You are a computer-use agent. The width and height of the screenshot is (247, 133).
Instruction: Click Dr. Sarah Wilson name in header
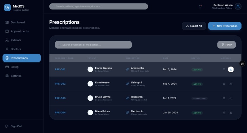[x=223, y=5]
